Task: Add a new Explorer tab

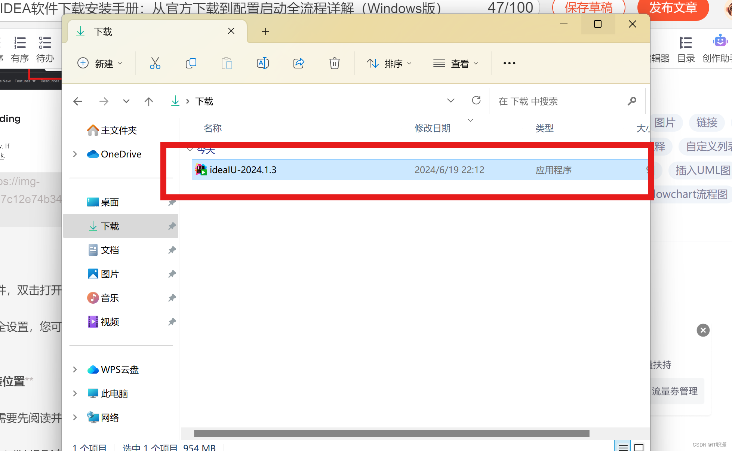Action: pyautogui.click(x=265, y=31)
